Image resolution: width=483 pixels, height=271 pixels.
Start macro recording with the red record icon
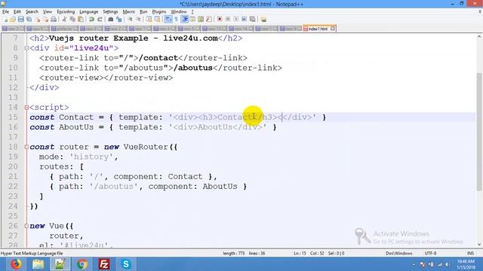pyautogui.click(x=220, y=20)
